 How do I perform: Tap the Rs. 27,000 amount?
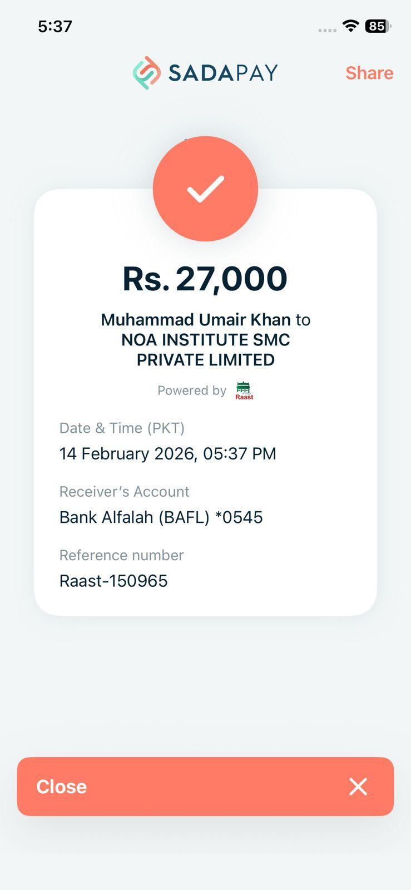(205, 279)
